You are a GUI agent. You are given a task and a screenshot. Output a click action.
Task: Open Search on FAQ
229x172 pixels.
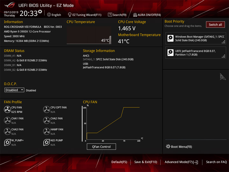pos(216,162)
